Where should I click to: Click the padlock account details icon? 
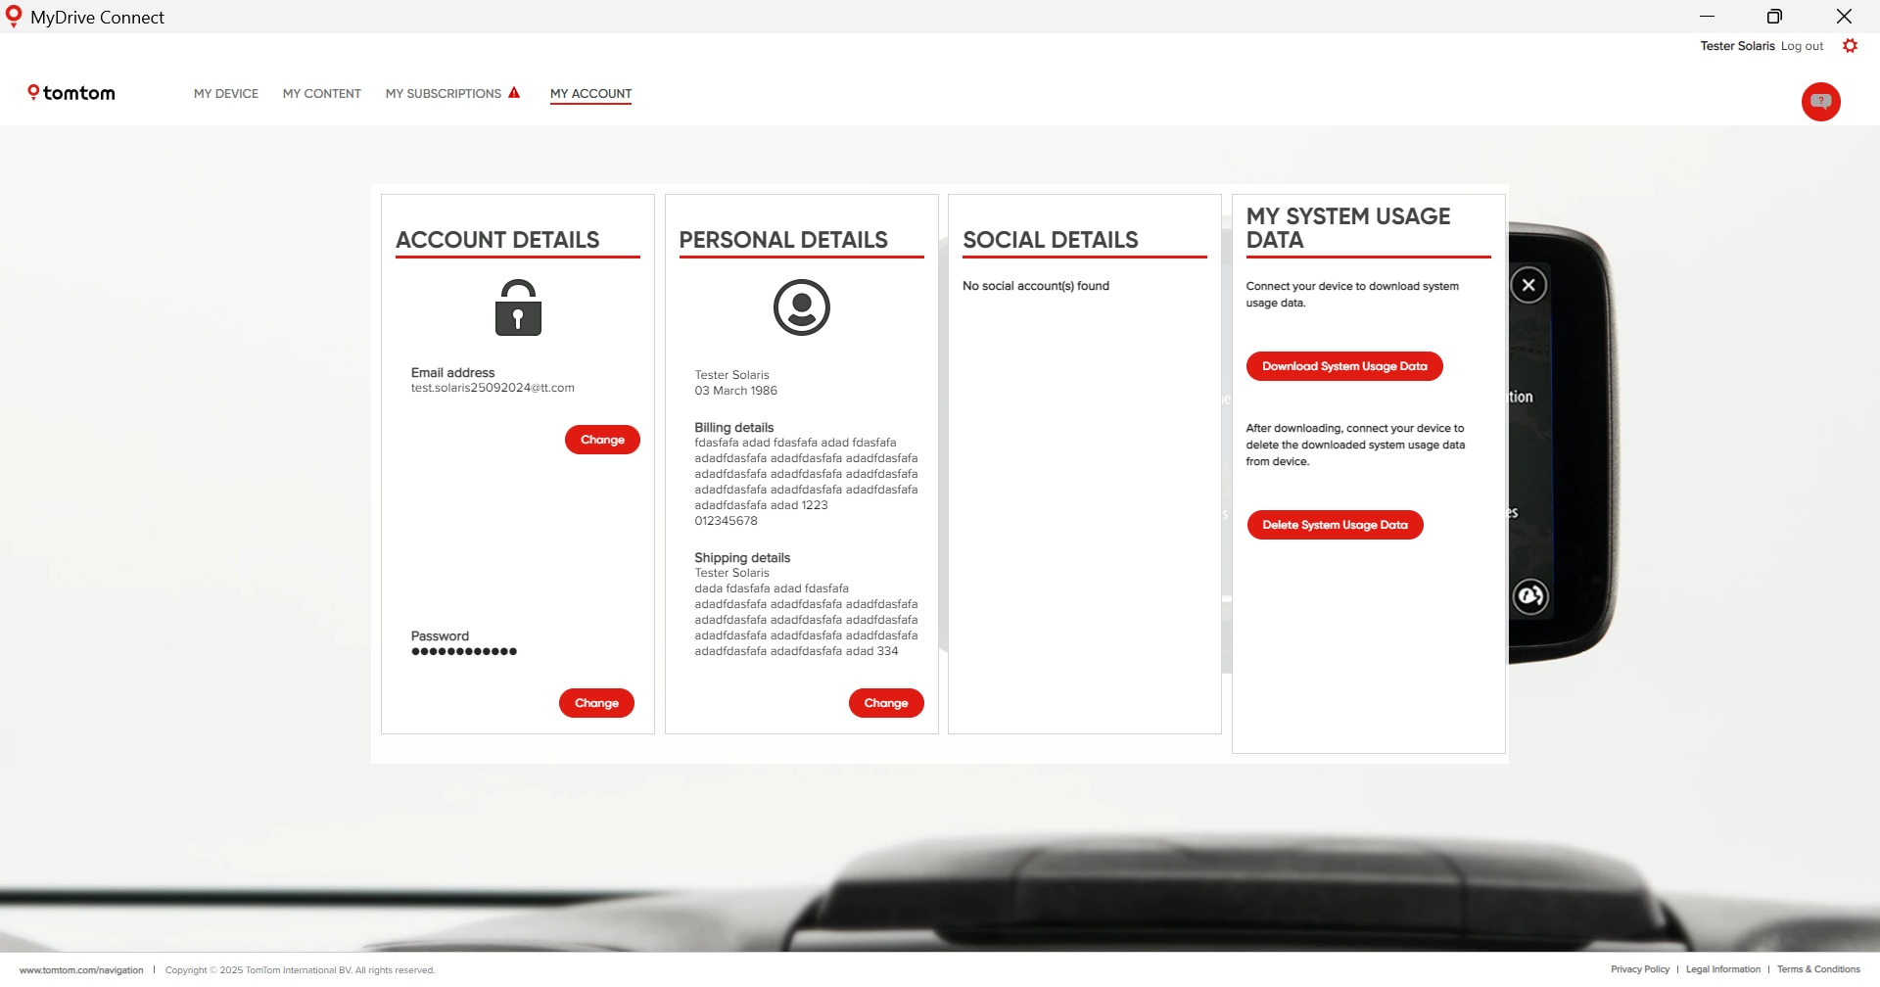[518, 307]
